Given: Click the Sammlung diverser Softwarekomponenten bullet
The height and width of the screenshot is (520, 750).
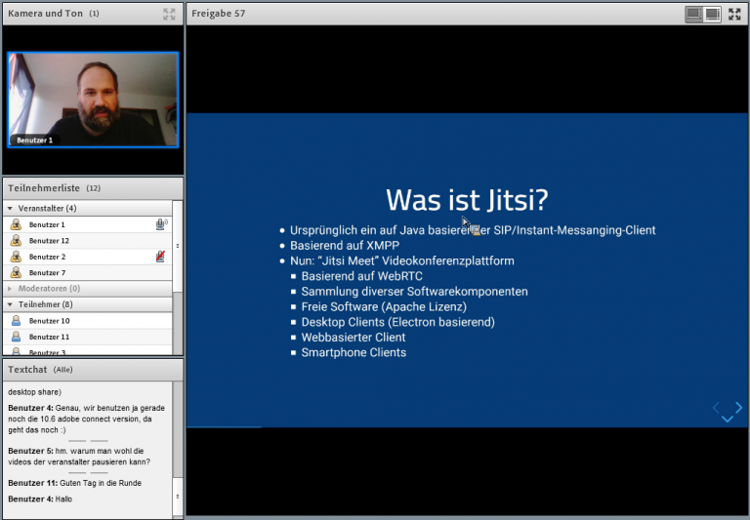Looking at the screenshot, I should (x=414, y=292).
